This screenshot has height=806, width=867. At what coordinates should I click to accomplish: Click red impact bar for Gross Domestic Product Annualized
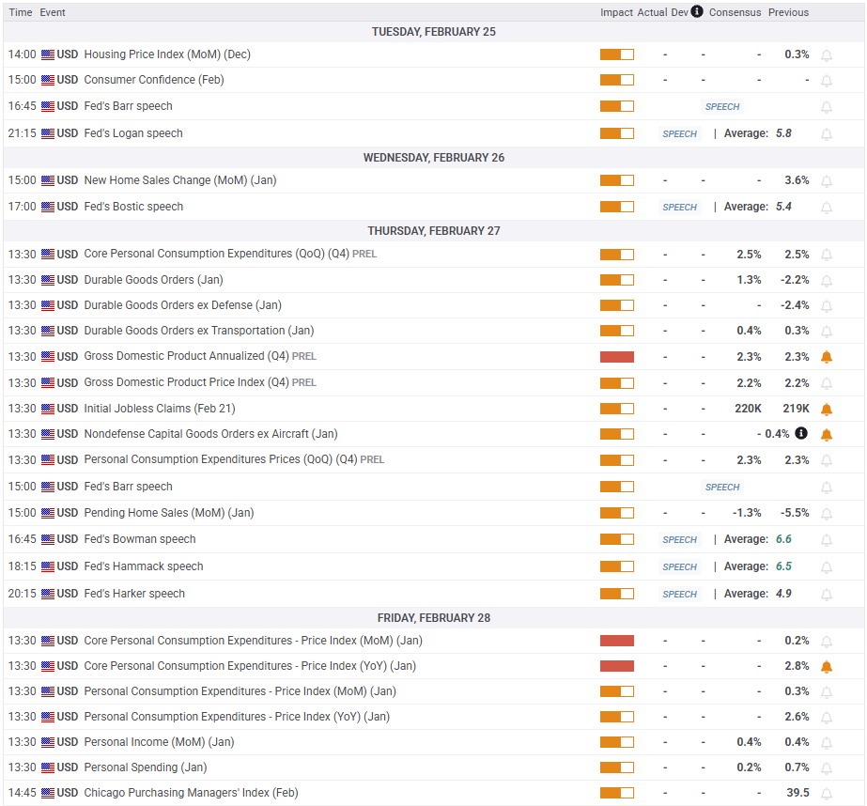coord(616,357)
